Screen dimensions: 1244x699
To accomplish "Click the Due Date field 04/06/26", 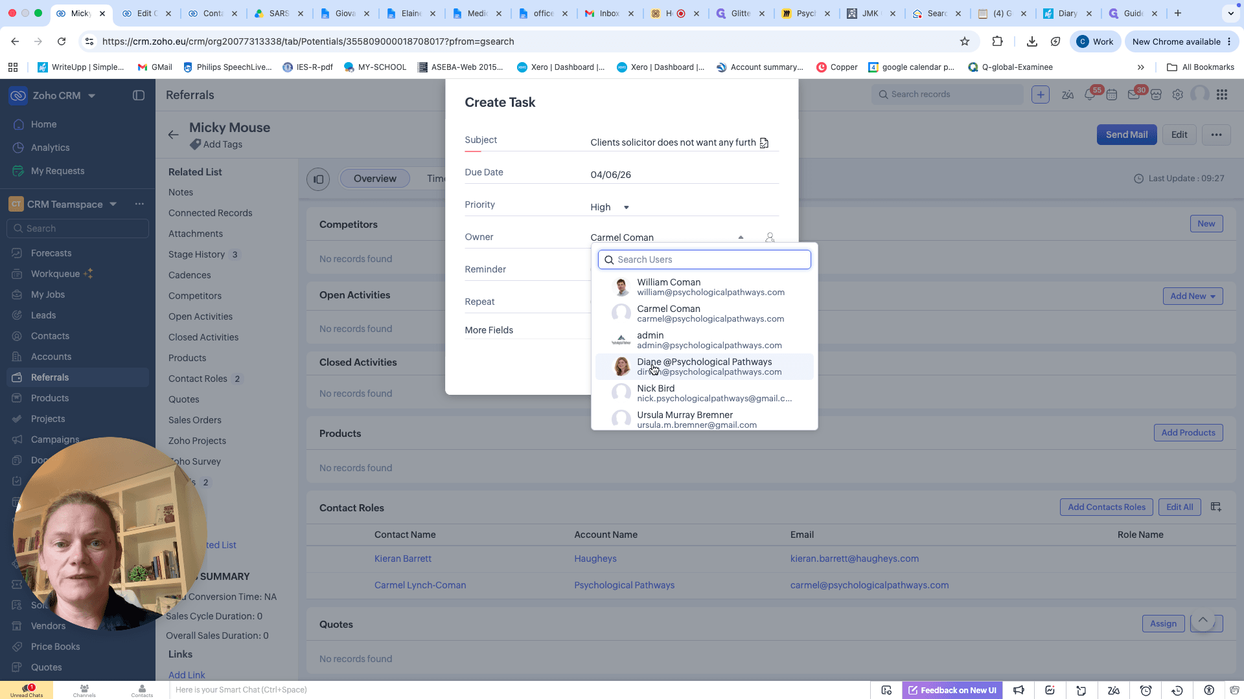I will [x=684, y=175].
